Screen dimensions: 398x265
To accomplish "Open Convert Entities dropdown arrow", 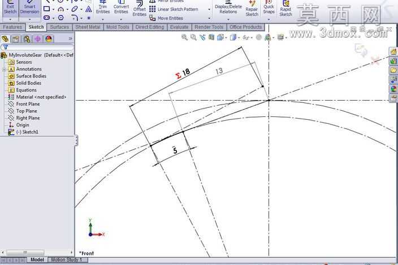I will point(121,20).
